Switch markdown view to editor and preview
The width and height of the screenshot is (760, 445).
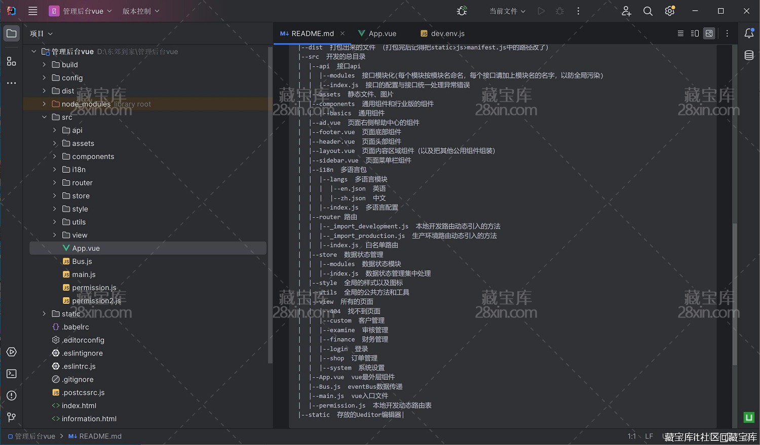pyautogui.click(x=695, y=33)
